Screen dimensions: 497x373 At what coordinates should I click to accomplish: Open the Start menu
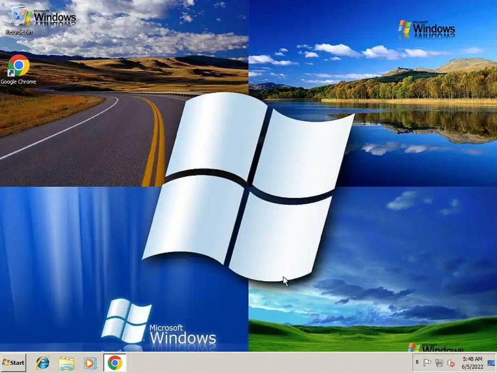click(13, 362)
